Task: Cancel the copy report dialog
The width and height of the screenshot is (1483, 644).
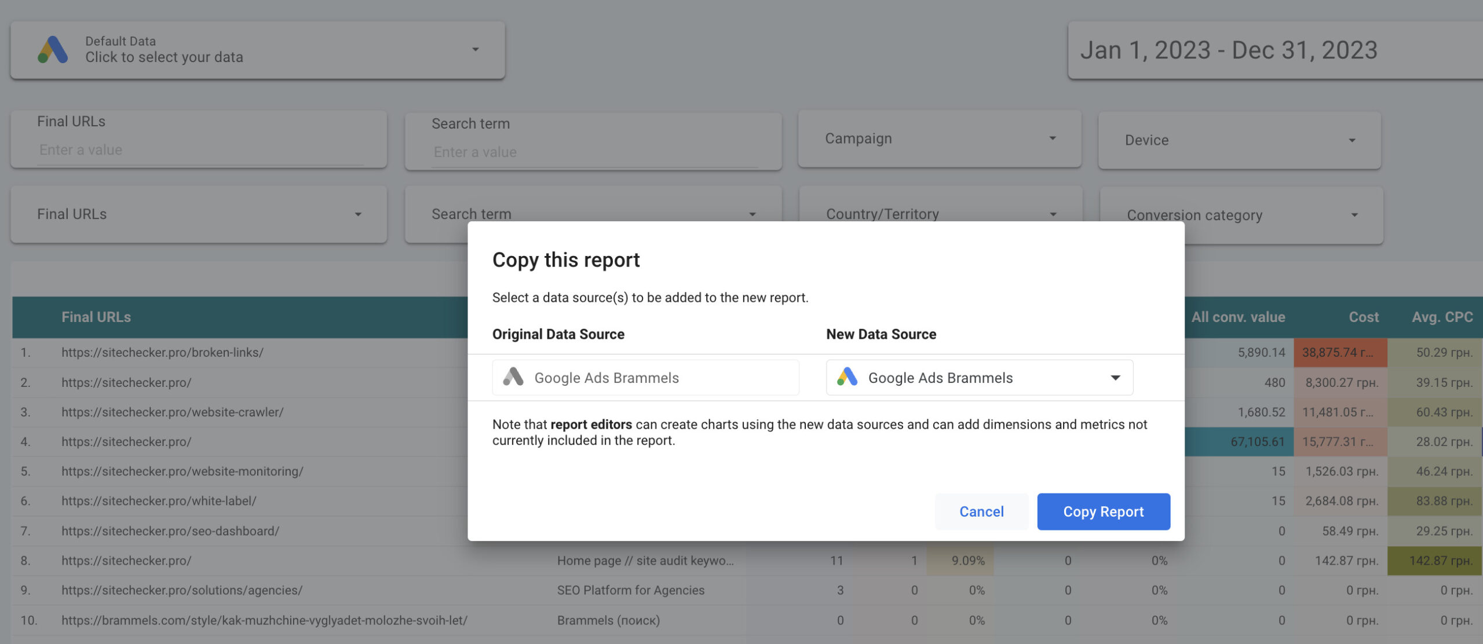Action: (x=981, y=511)
